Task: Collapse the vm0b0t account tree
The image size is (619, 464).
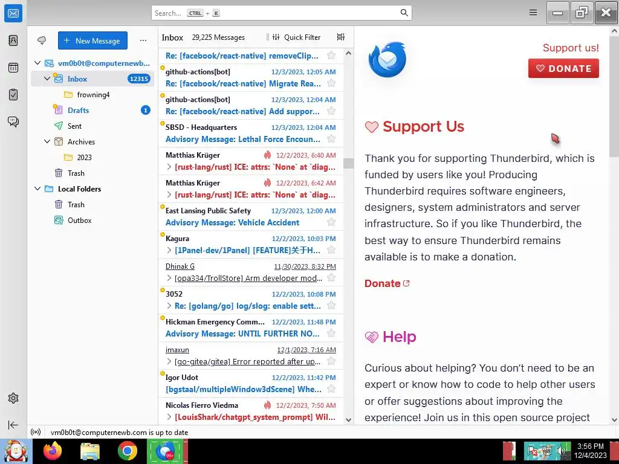Action: click(x=37, y=63)
